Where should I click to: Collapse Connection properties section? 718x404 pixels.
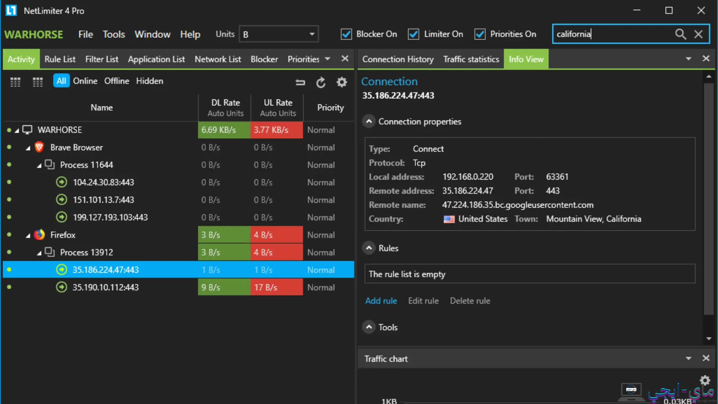coord(369,121)
